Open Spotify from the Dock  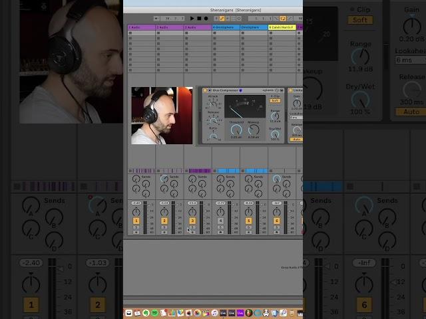coord(154,313)
